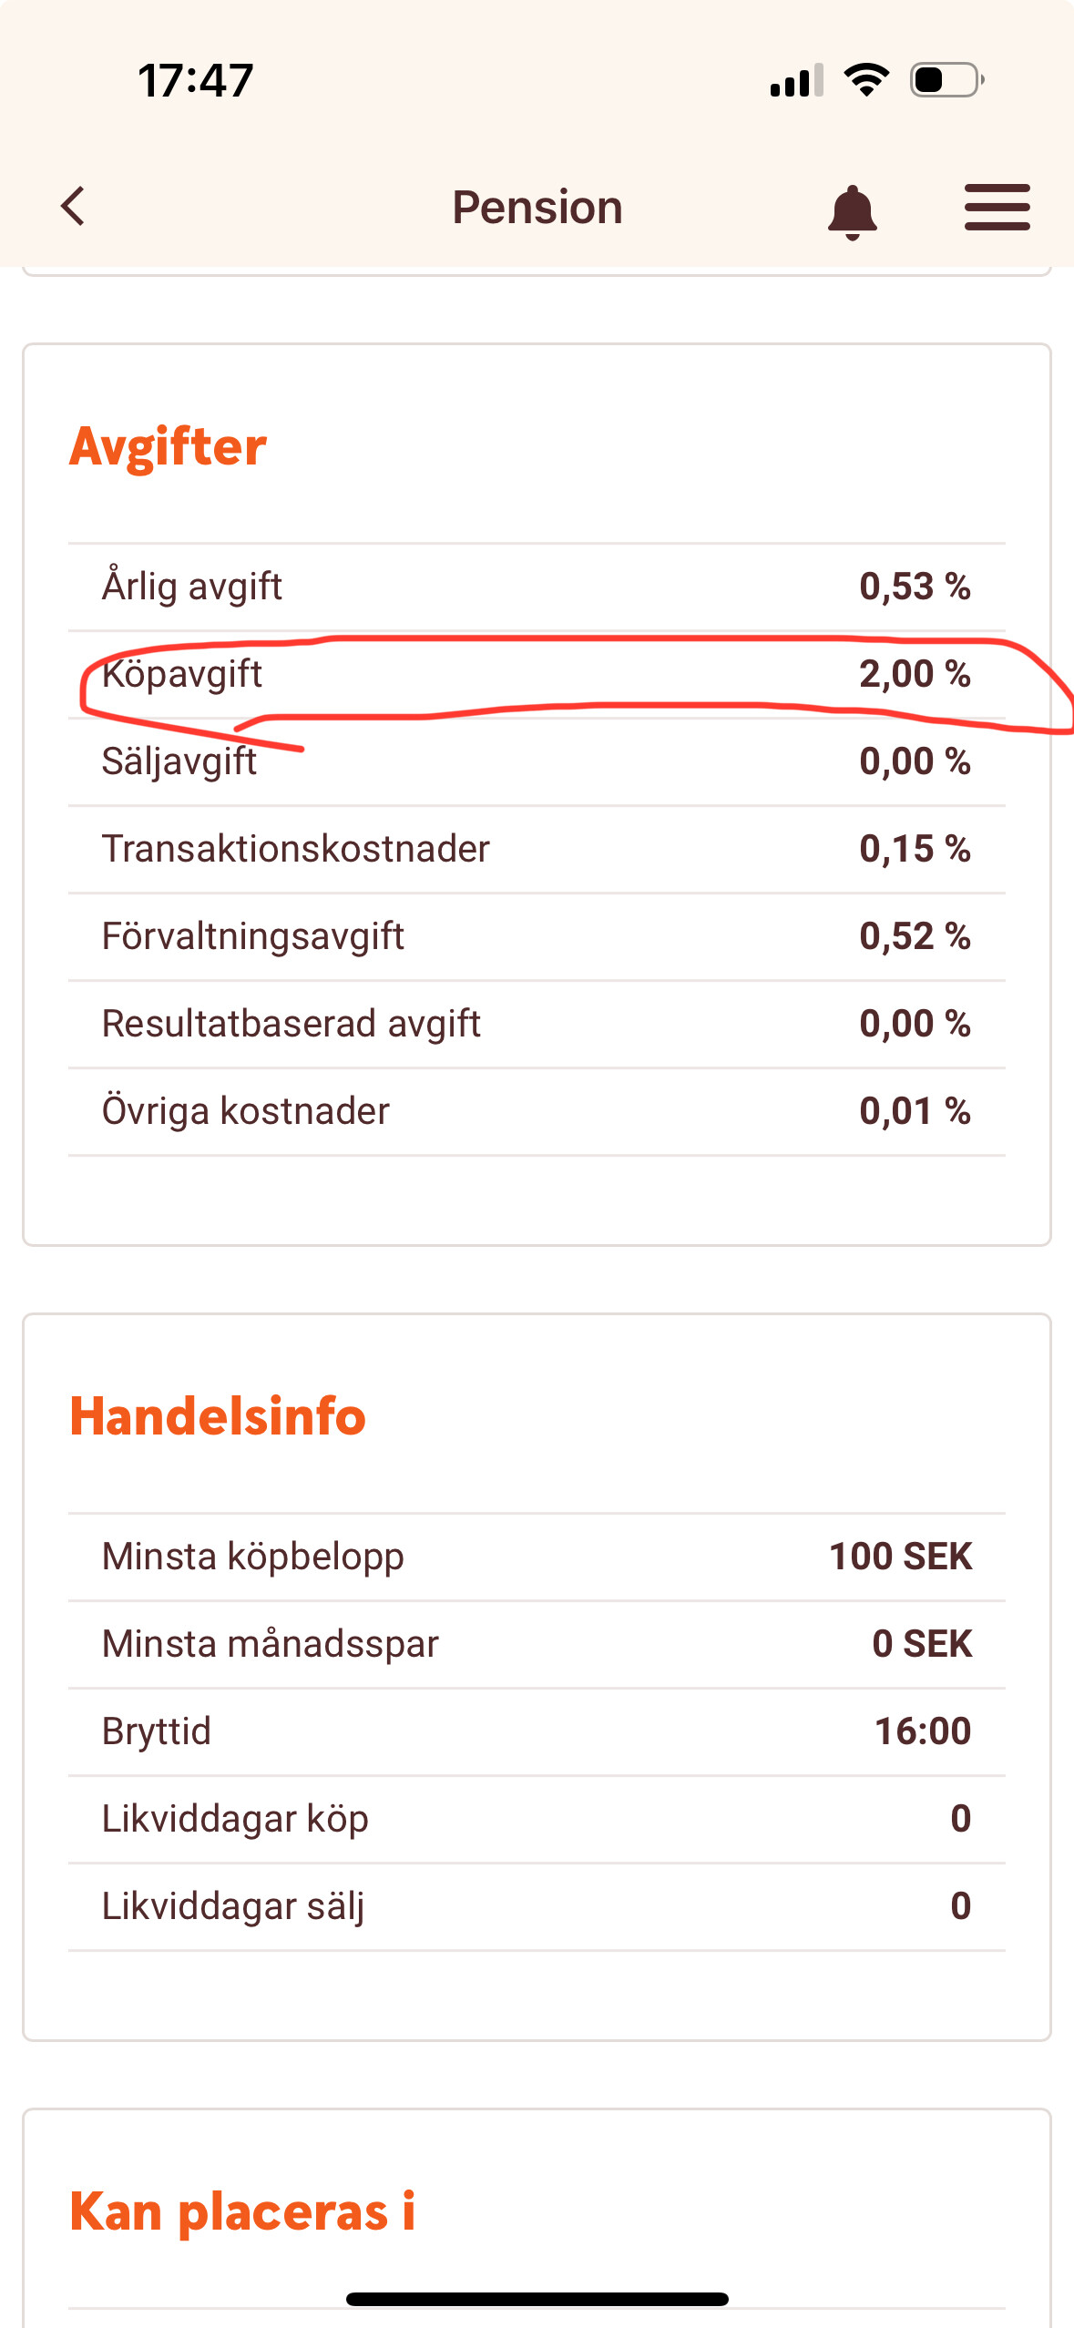Tap the Pension page title
The height and width of the screenshot is (2328, 1074).
[x=537, y=208]
